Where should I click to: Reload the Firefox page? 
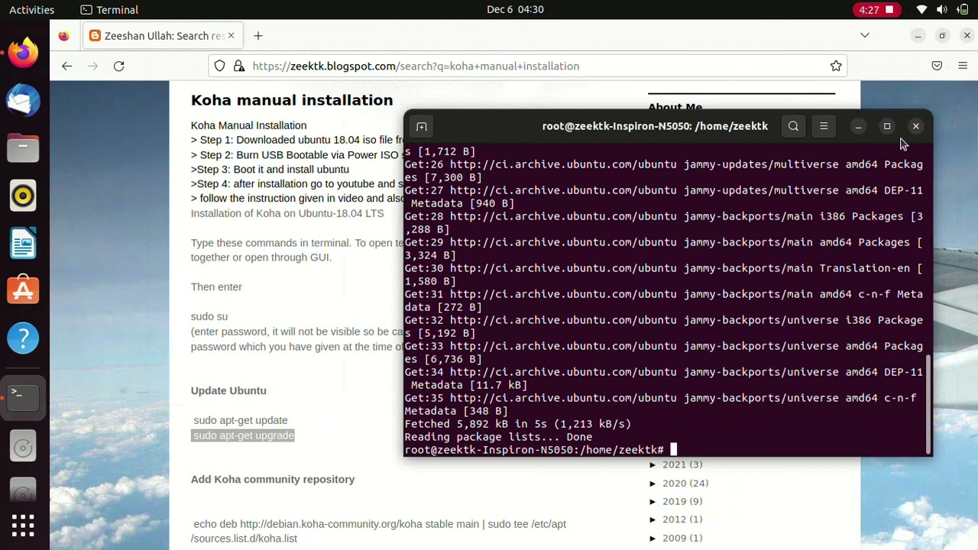point(119,66)
